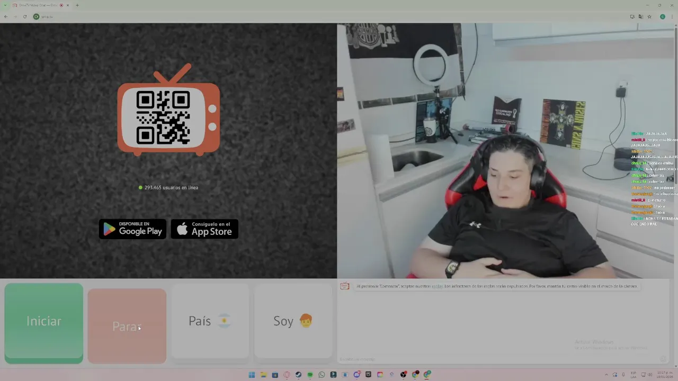Open the App Store download badge
The image size is (678, 381).
point(204,229)
